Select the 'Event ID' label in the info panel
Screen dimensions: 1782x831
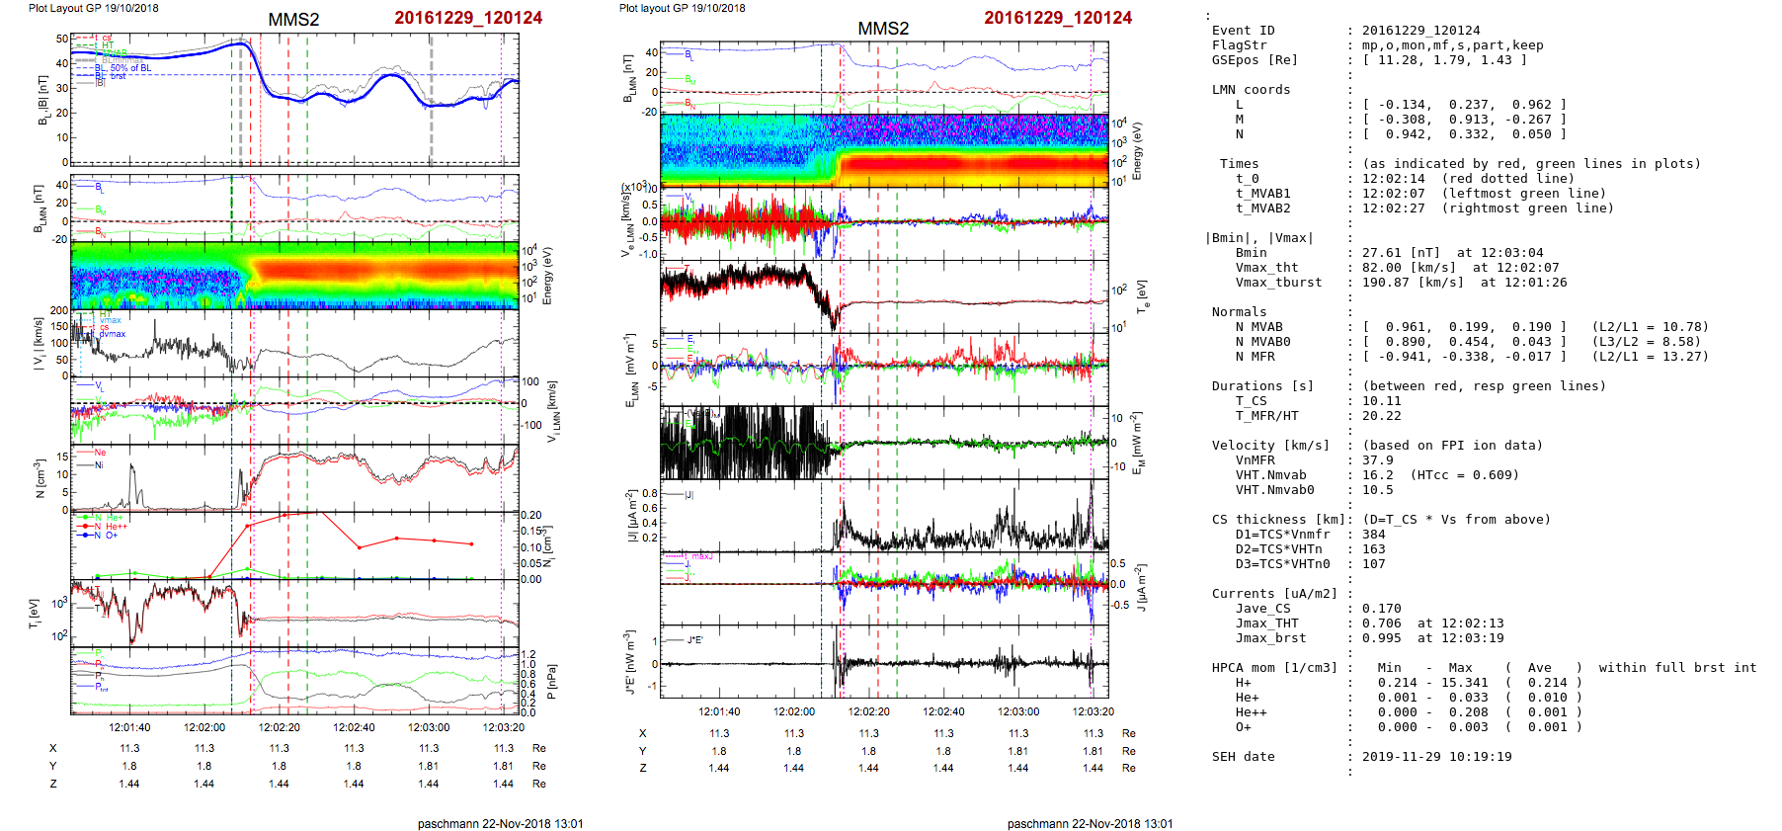coord(1244,31)
